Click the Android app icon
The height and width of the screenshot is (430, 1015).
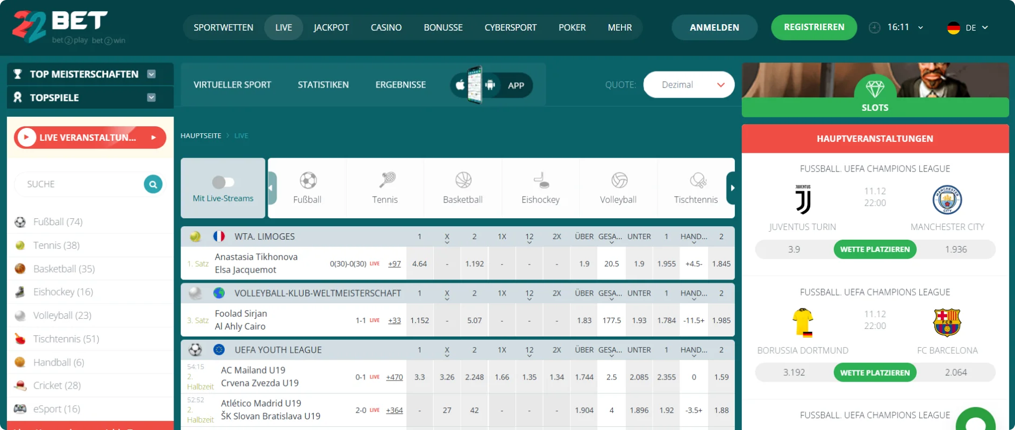pos(490,85)
